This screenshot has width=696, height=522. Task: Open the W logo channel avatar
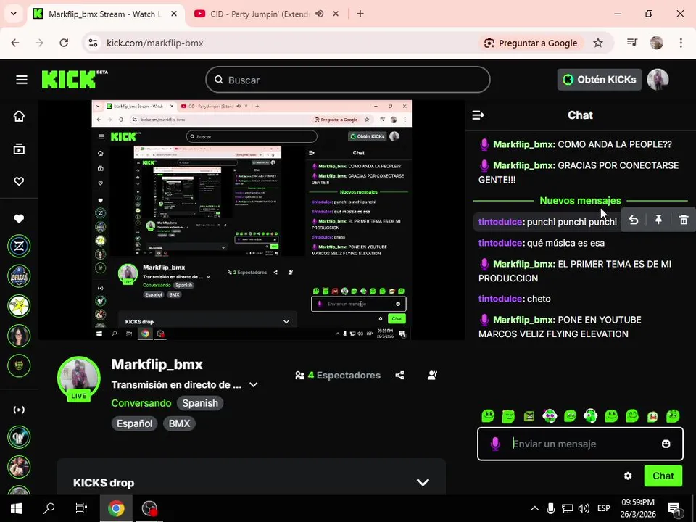point(19,436)
